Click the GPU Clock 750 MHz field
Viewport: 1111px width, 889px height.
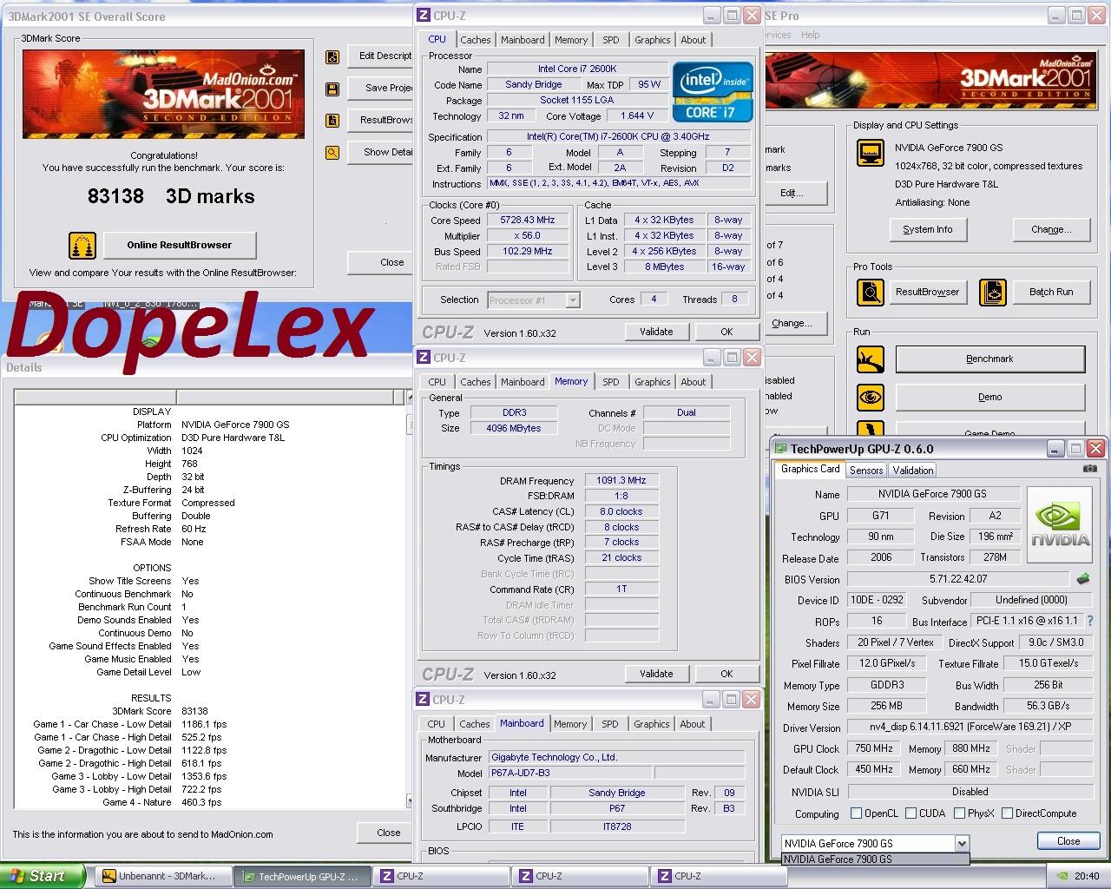874,748
